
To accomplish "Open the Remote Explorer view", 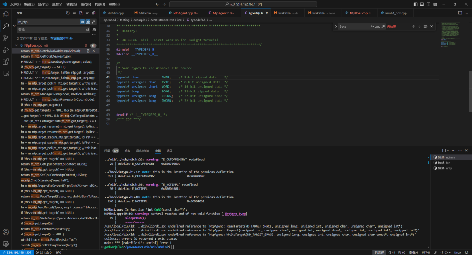I will pos(6,74).
